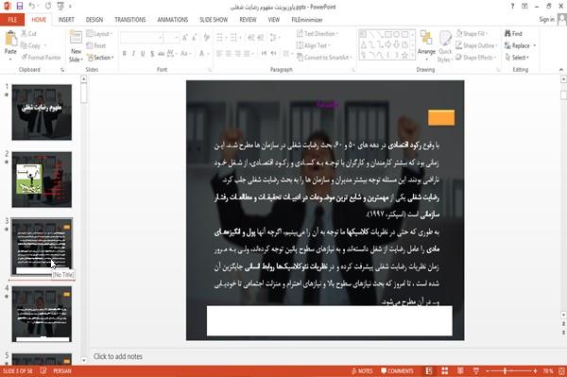Switch to the INSERT tab
Viewport: 567px width, 377px height.
pos(66,20)
